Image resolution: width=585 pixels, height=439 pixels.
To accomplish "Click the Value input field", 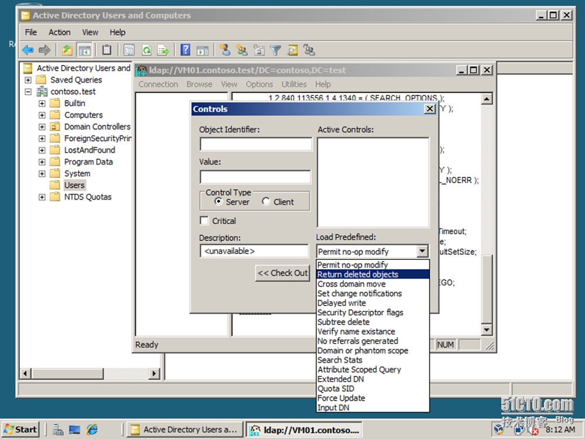I will (x=255, y=177).
